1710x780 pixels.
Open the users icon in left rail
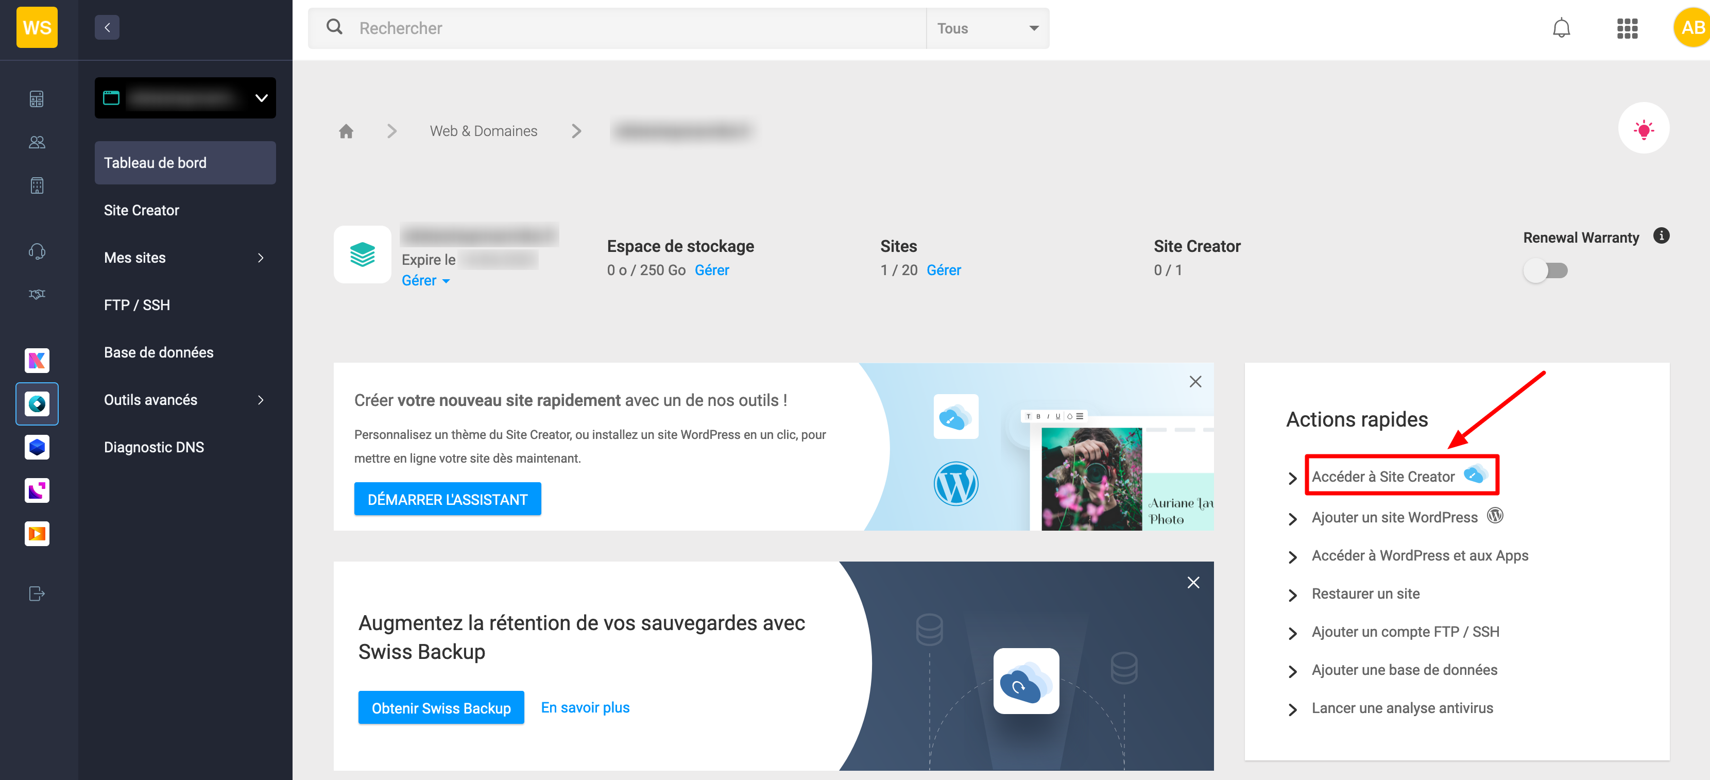point(37,142)
